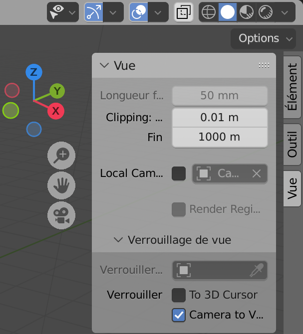The height and width of the screenshot is (334, 303).
Task: Select solid viewport shading mode
Action: click(227, 12)
